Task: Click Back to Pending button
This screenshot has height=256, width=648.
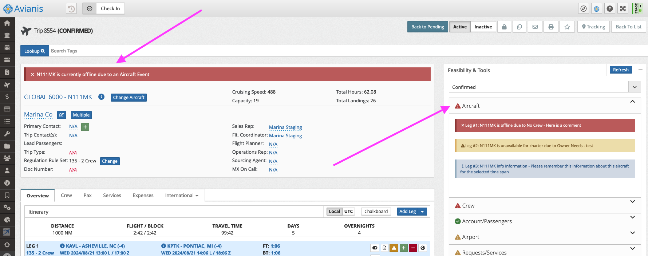Action: 427,27
